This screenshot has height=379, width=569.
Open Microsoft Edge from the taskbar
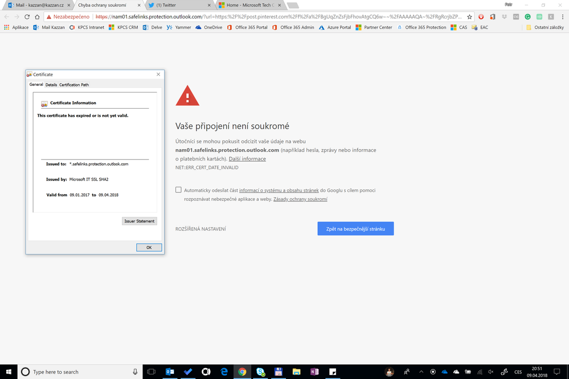[224, 372]
